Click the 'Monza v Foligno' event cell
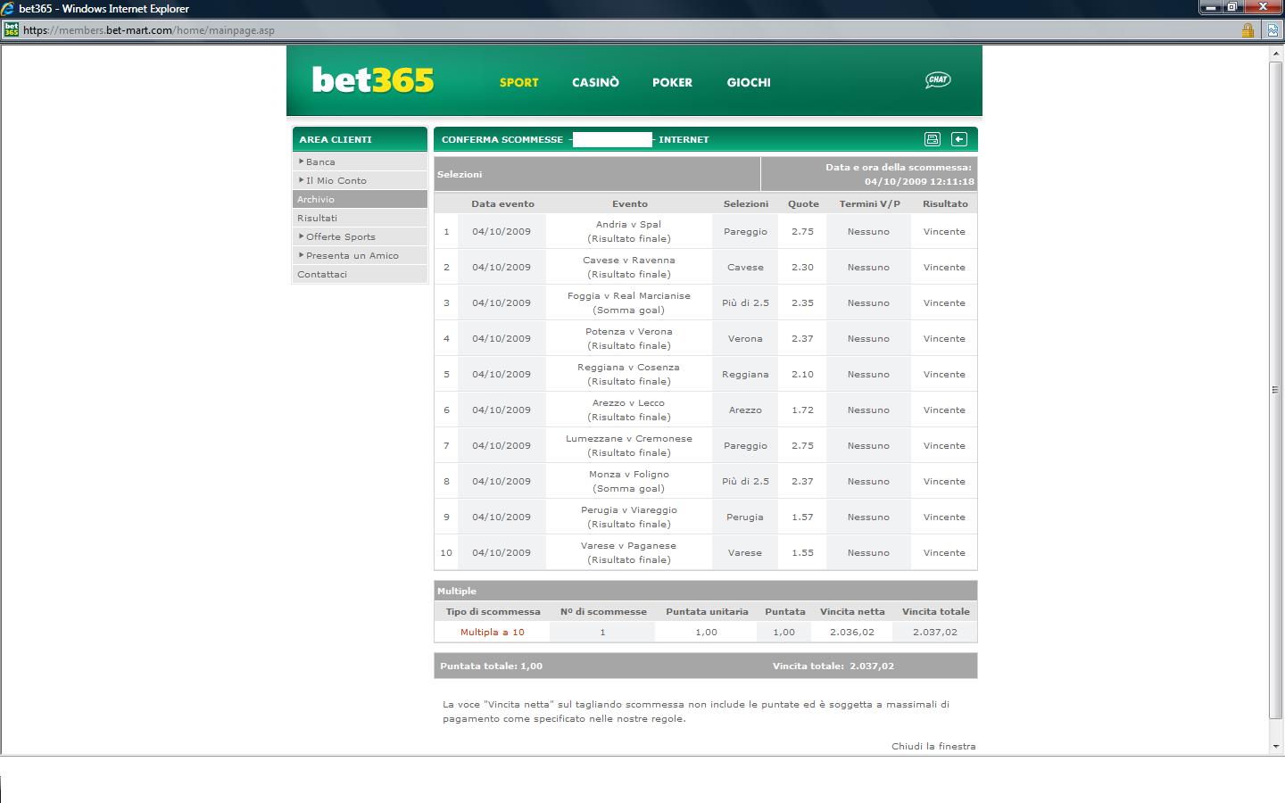Viewport: 1285px width, 803px height. (629, 482)
